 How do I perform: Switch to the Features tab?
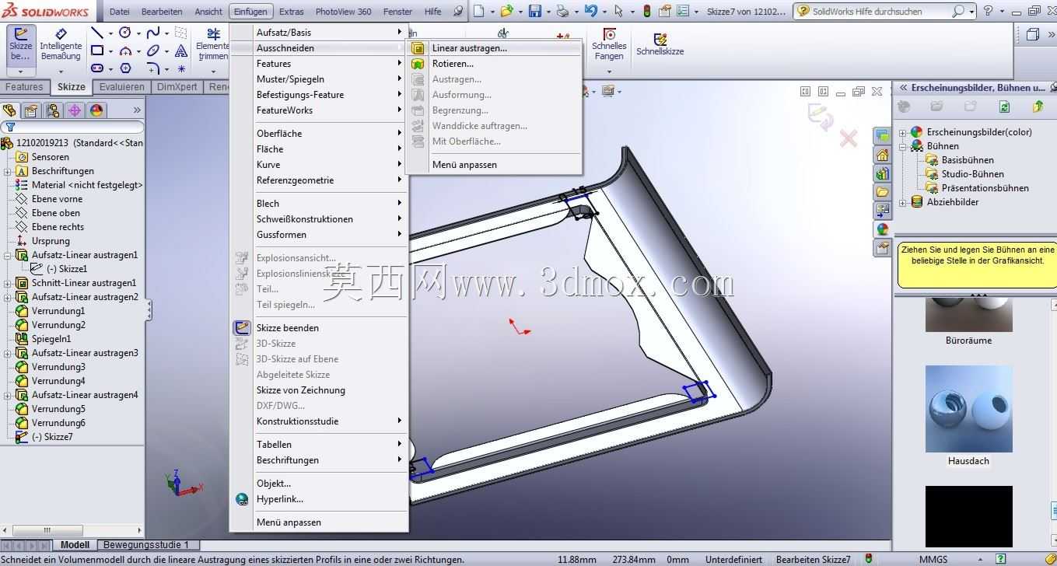(x=25, y=87)
